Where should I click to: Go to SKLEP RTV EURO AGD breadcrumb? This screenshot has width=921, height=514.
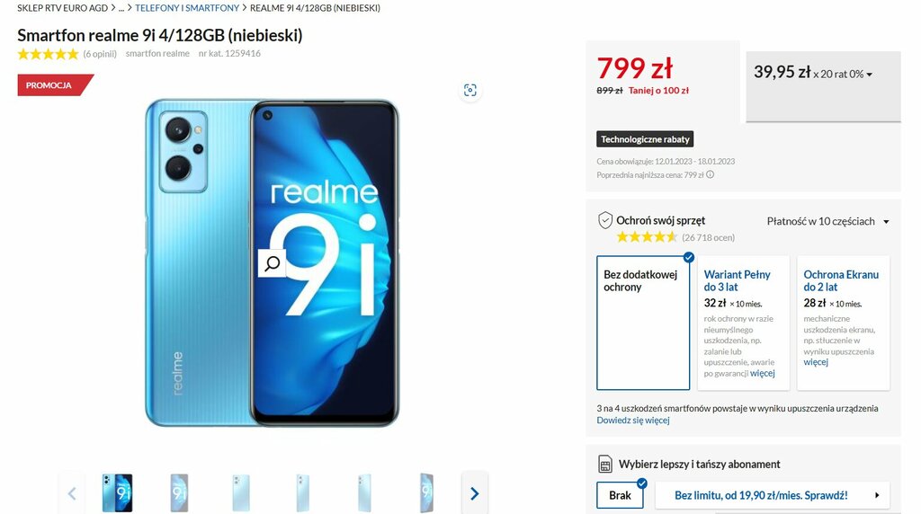click(62, 8)
